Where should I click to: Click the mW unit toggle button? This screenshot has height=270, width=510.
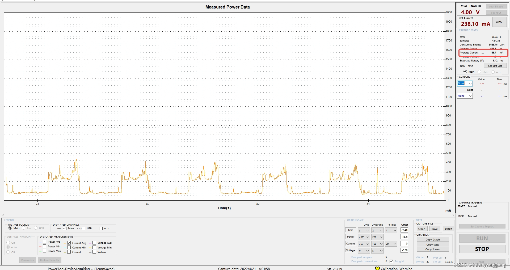[x=499, y=22]
